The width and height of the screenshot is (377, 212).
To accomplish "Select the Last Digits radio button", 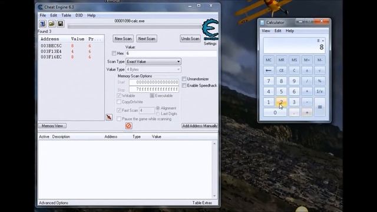I will pos(158,114).
